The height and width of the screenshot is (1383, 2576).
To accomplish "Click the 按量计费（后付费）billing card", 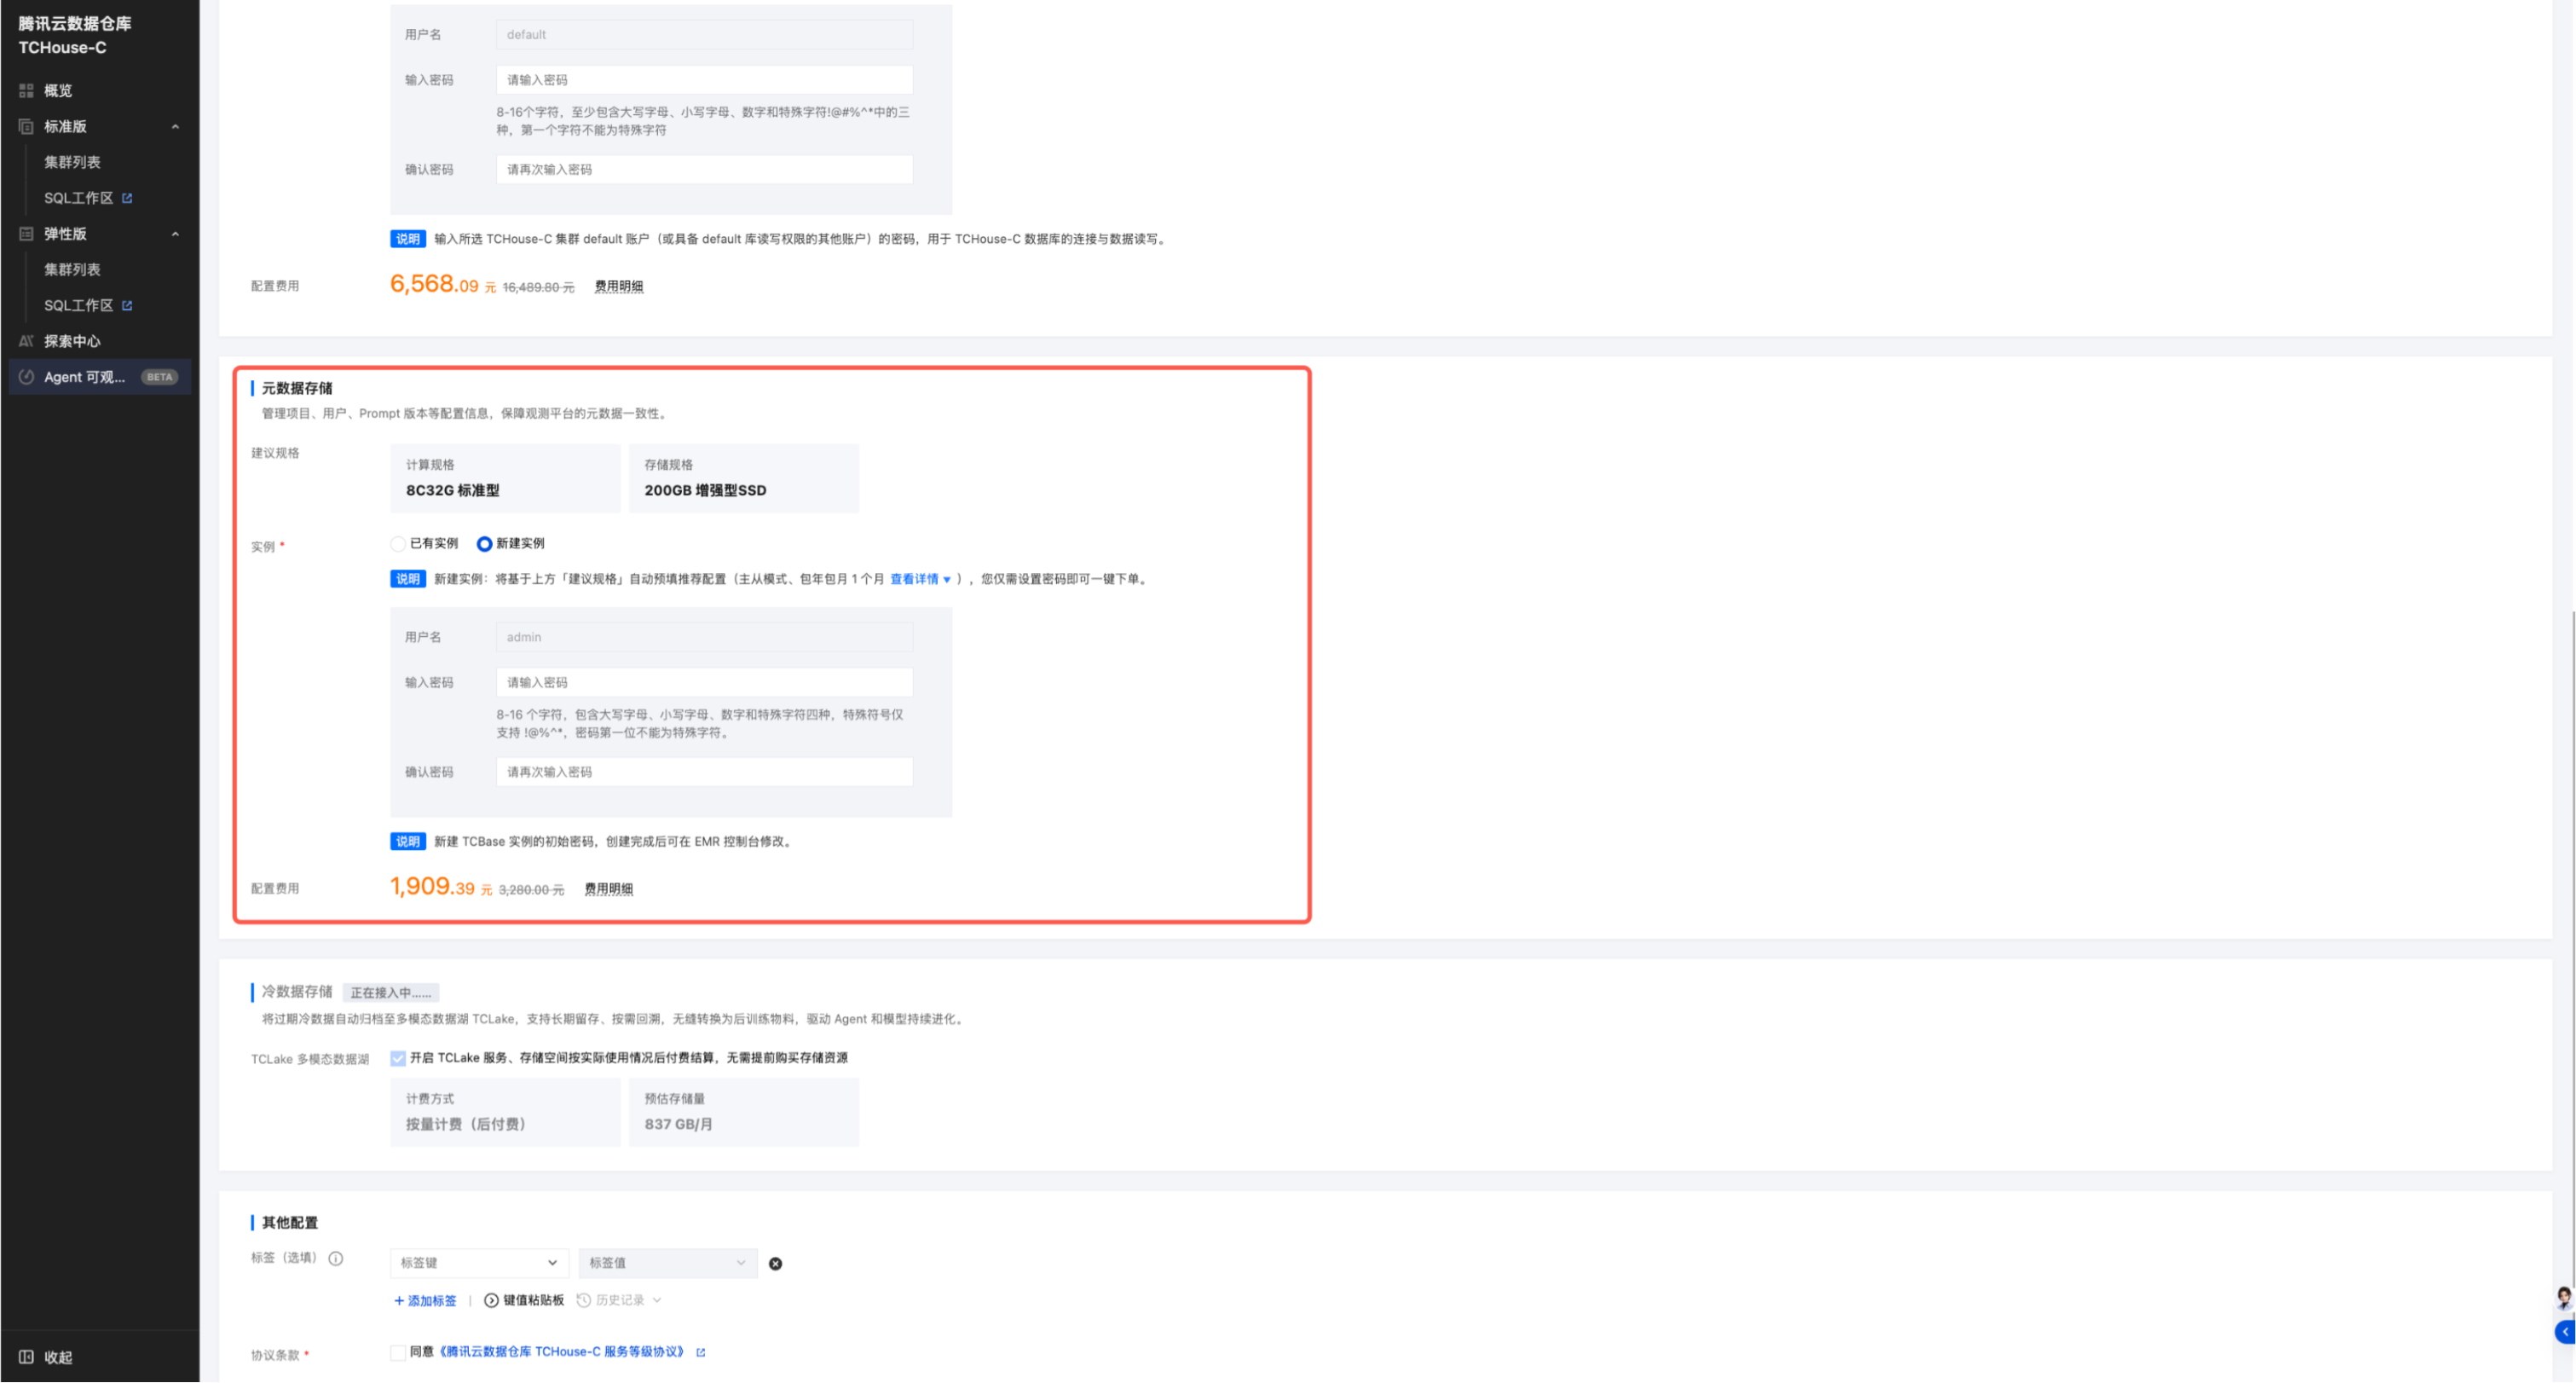I will [505, 1112].
